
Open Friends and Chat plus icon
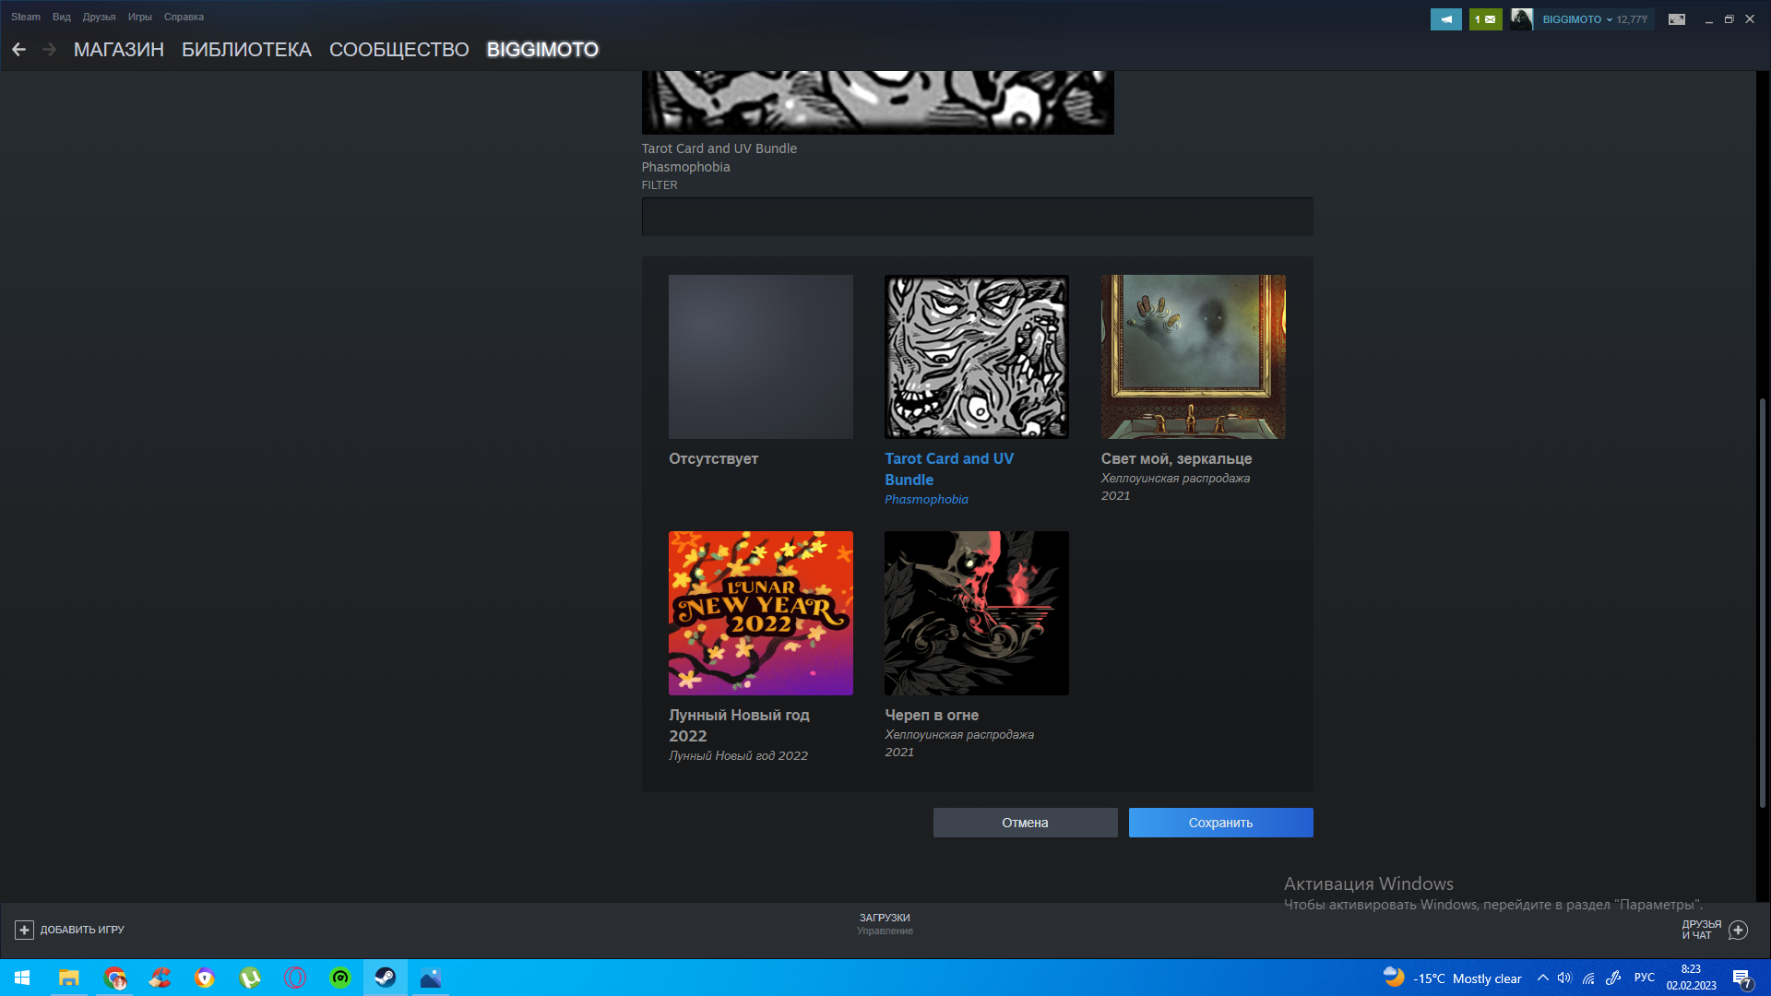(1738, 930)
